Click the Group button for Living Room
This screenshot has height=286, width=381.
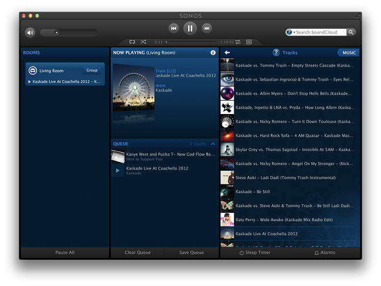[x=92, y=70]
